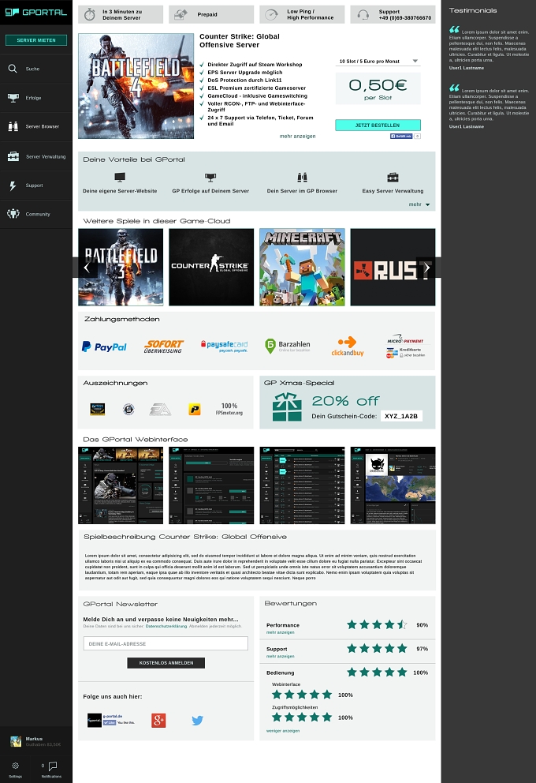The width and height of the screenshot is (536, 783).
Task: Select clickandbuy logo
Action: coord(348,346)
